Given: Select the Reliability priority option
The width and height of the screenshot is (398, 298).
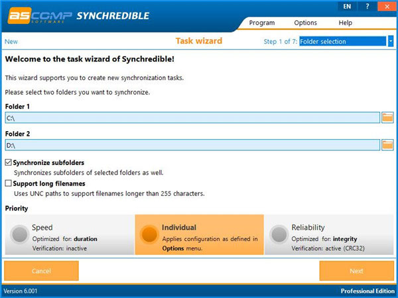Looking at the screenshot, I should click(329, 234).
